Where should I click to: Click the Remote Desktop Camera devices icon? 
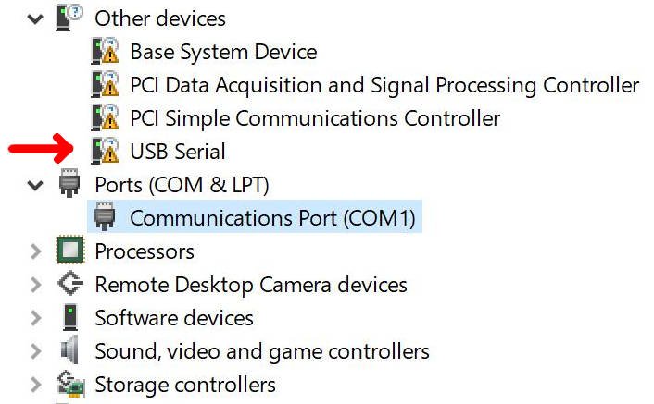[x=69, y=284]
